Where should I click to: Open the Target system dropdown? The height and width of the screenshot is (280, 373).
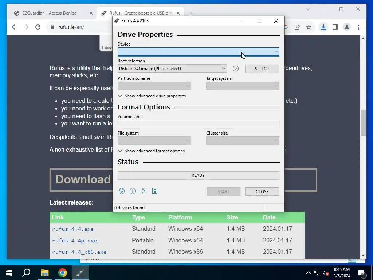[x=243, y=86]
